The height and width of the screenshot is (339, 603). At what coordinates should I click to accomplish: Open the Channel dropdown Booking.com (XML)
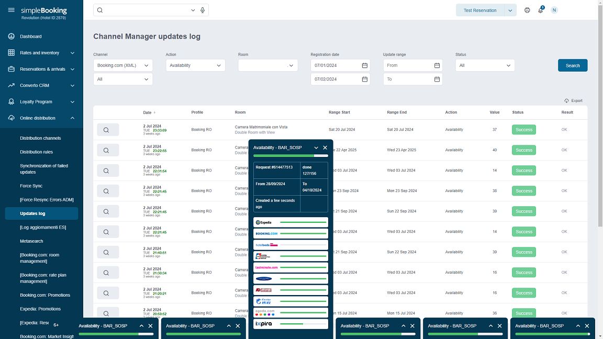[123, 65]
